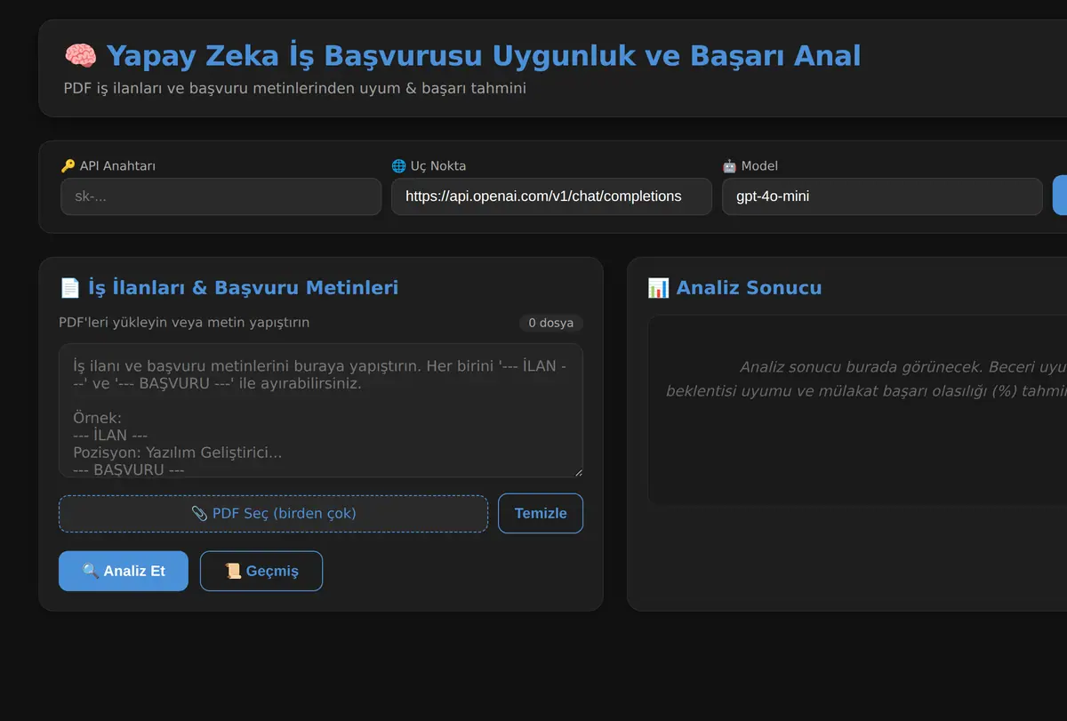The height and width of the screenshot is (721, 1067).
Task: Click the 'PDF'leri yükleyin veya metin yapıştırın' text
Action: pyautogui.click(x=184, y=323)
